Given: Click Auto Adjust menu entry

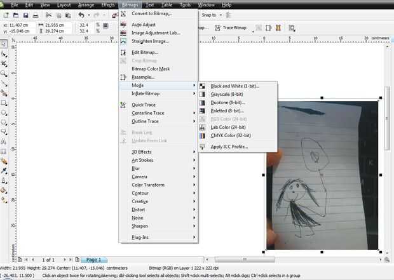Looking at the screenshot, I should click(158, 25).
